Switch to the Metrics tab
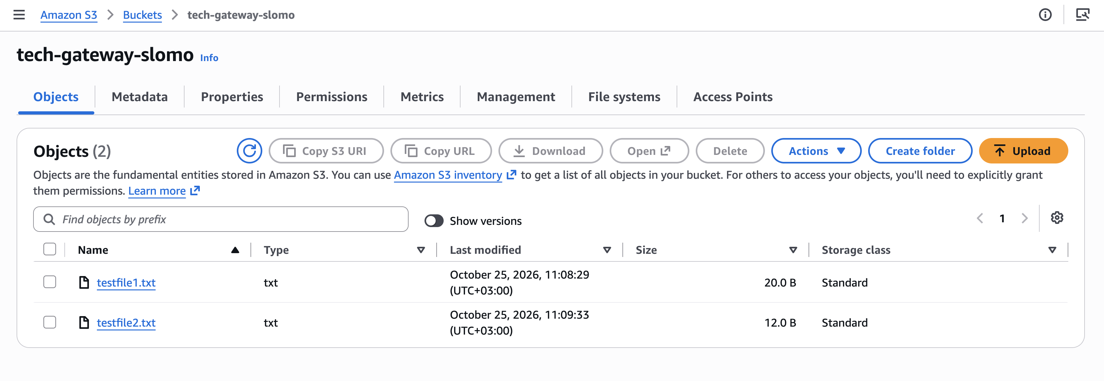 point(422,97)
